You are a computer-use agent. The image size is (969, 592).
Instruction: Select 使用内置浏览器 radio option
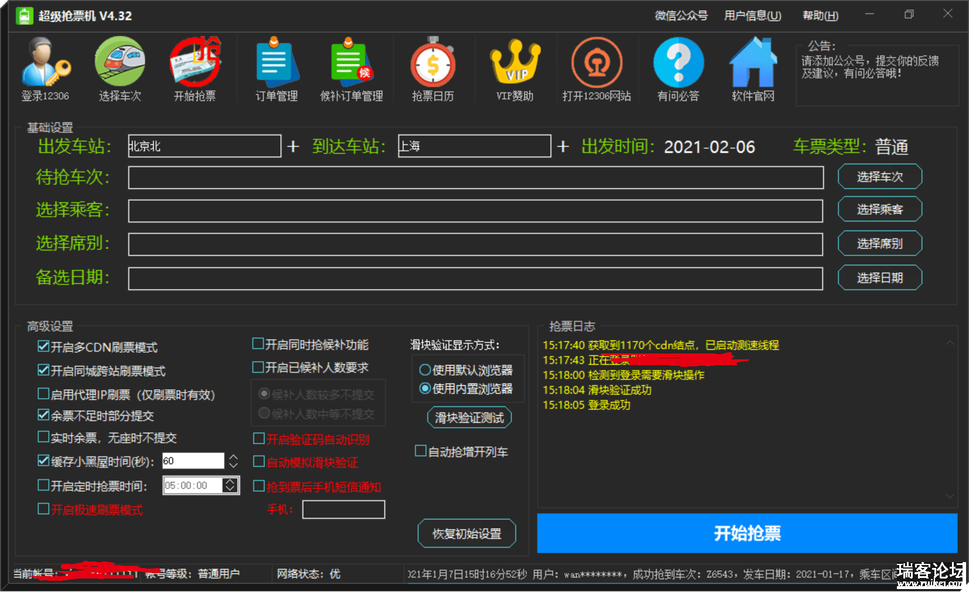coord(425,388)
